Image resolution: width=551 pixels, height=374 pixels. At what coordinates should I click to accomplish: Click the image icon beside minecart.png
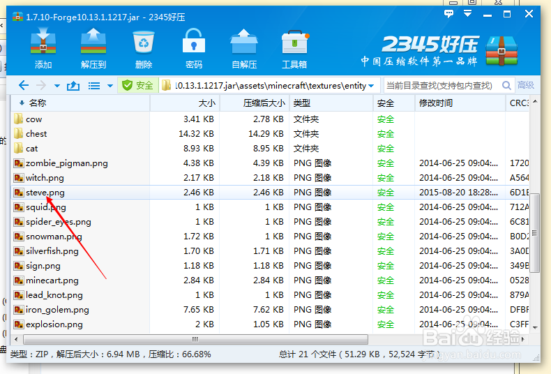click(x=18, y=280)
